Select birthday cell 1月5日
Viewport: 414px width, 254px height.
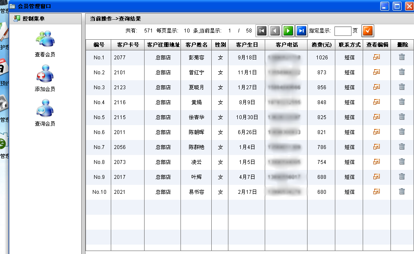coord(247,162)
